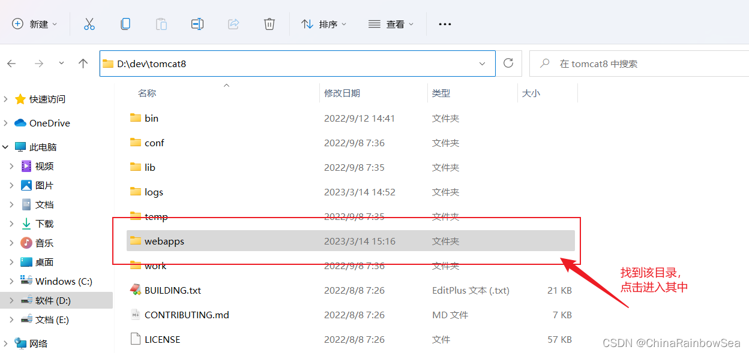The height and width of the screenshot is (353, 749).
Task: Expand the 快速访问 tree chevron
Action: click(x=5, y=99)
